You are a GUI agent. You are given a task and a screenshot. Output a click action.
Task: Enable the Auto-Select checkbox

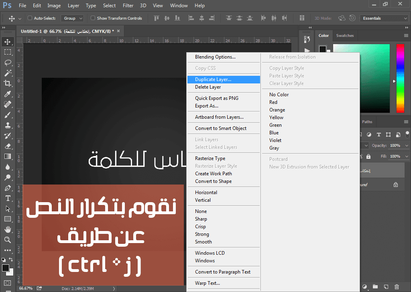coord(30,18)
